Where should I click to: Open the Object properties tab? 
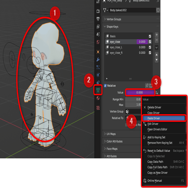[98, 52]
